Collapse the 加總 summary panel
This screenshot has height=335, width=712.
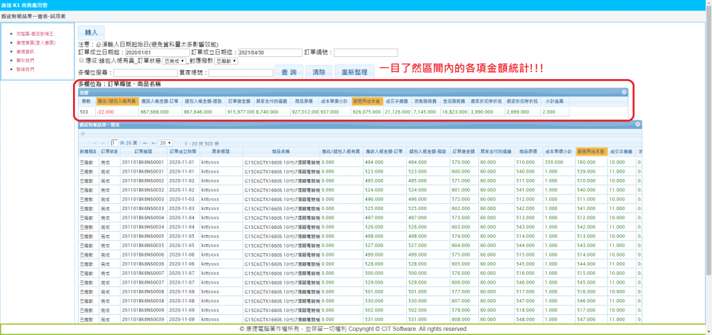624,92
